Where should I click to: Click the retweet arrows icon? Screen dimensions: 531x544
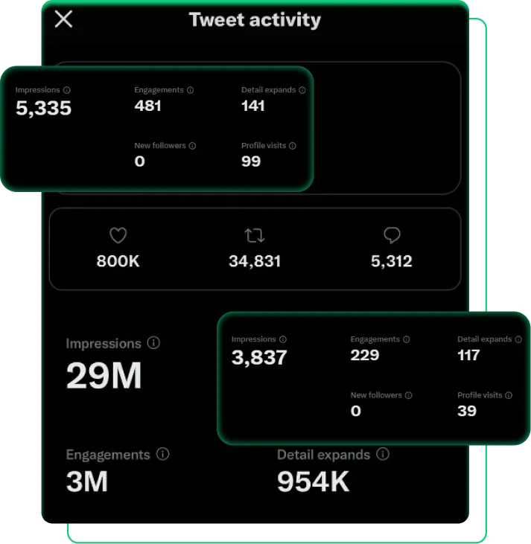[x=255, y=236]
